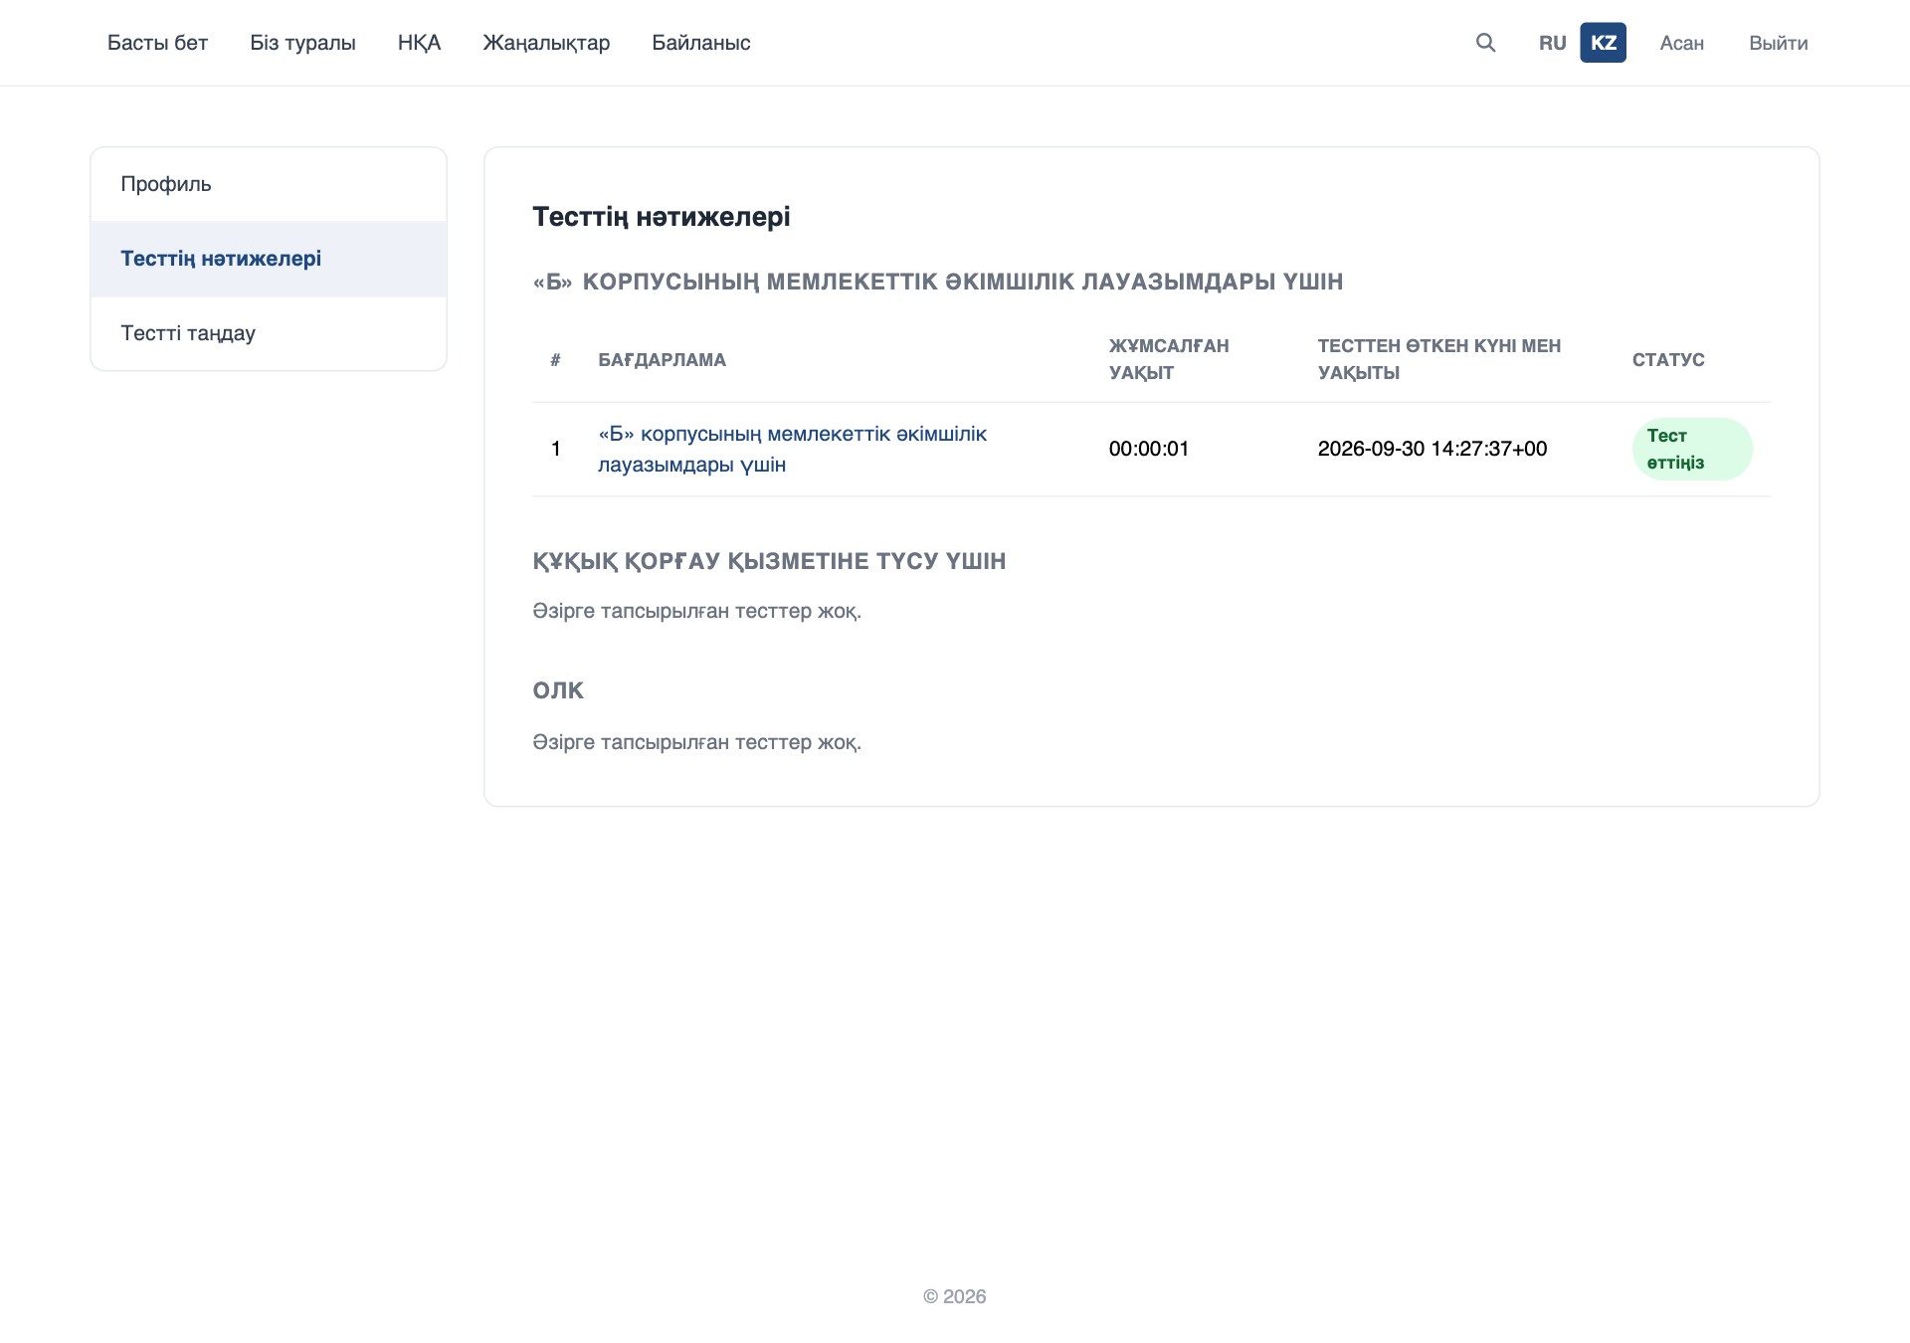Click the search magnifier icon
This screenshot has width=1910, height=1343.
pos(1485,43)
